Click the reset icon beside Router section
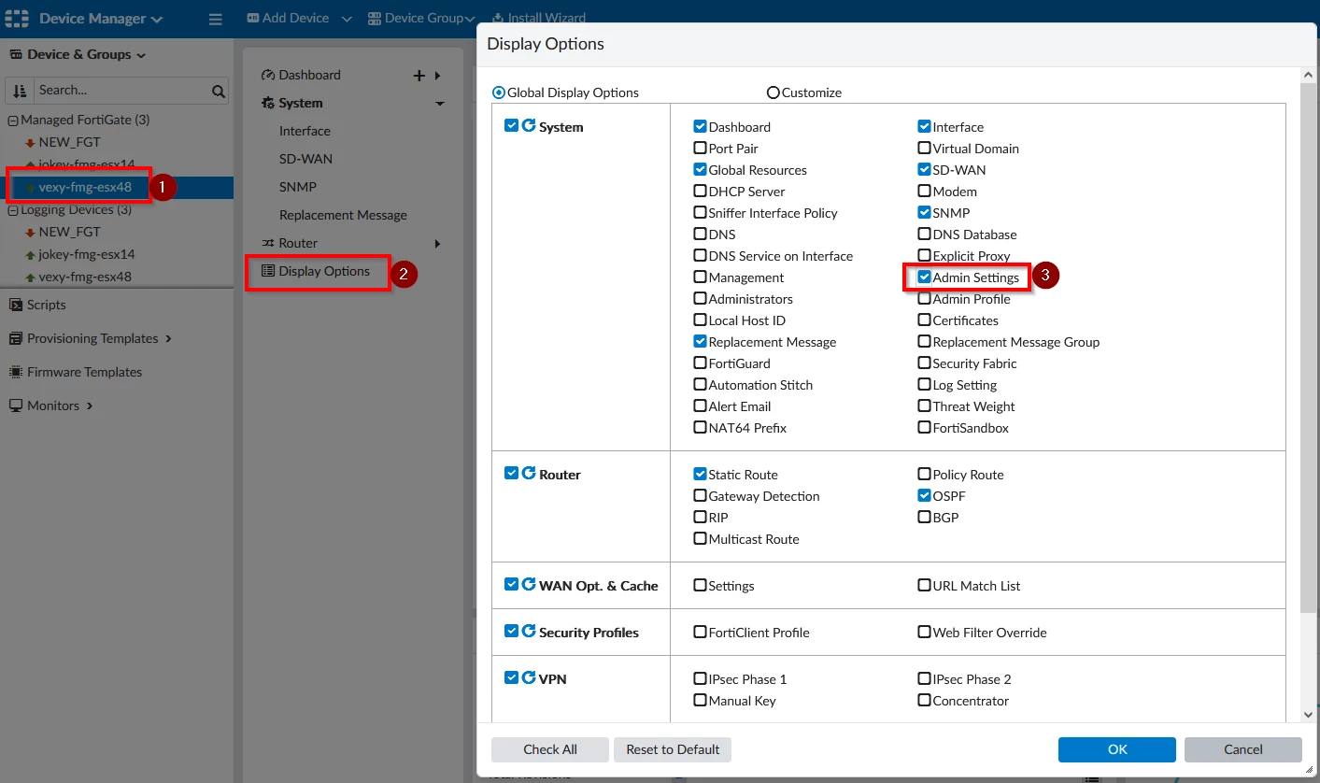The width and height of the screenshot is (1320, 783). pyautogui.click(x=529, y=473)
